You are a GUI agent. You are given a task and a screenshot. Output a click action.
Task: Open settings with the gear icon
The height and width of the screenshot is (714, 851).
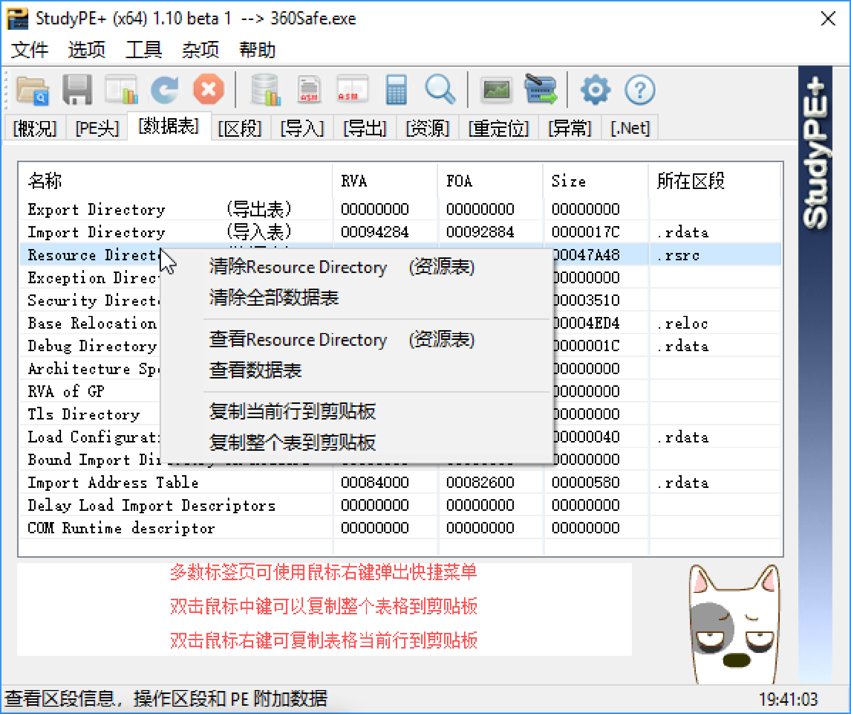coord(595,90)
